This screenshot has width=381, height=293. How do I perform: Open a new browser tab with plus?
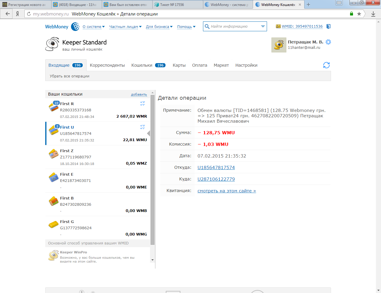308,4
